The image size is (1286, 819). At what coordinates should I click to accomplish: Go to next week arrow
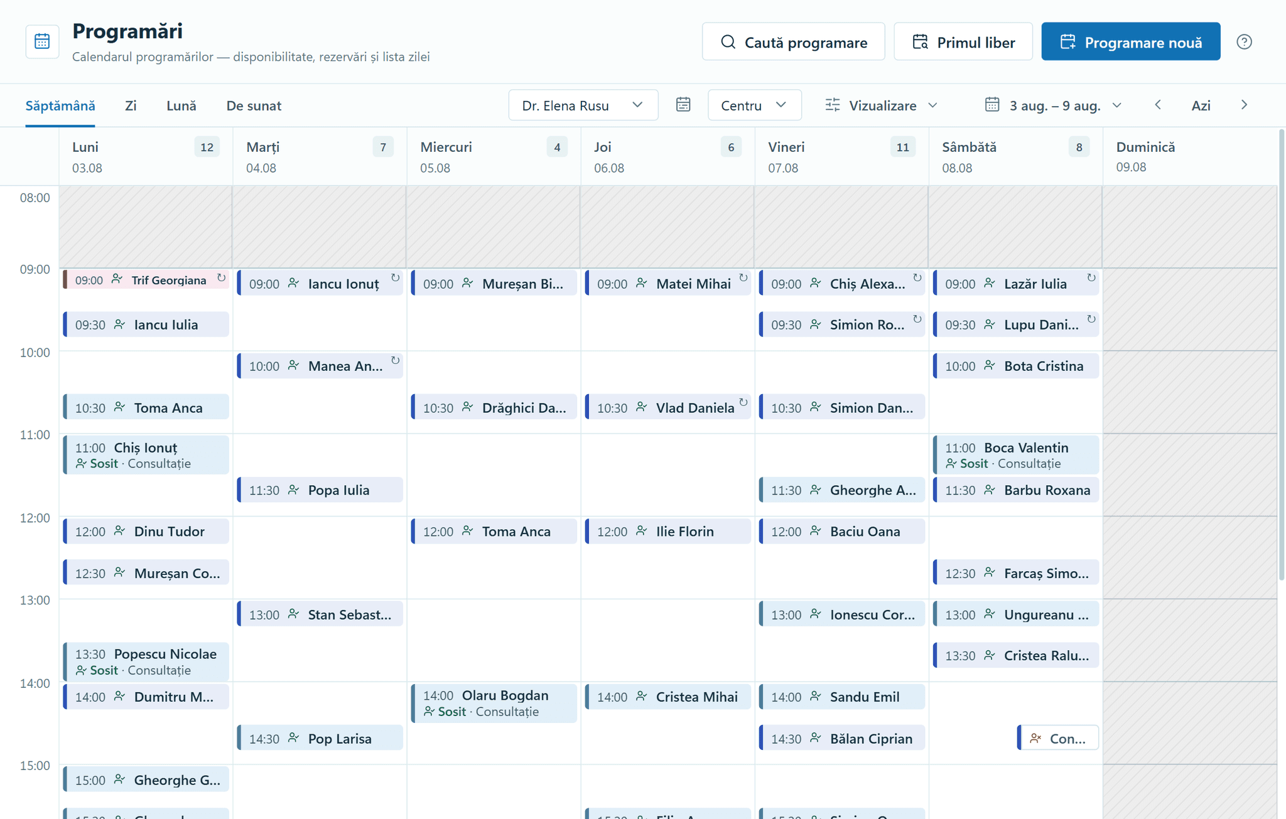click(1244, 105)
